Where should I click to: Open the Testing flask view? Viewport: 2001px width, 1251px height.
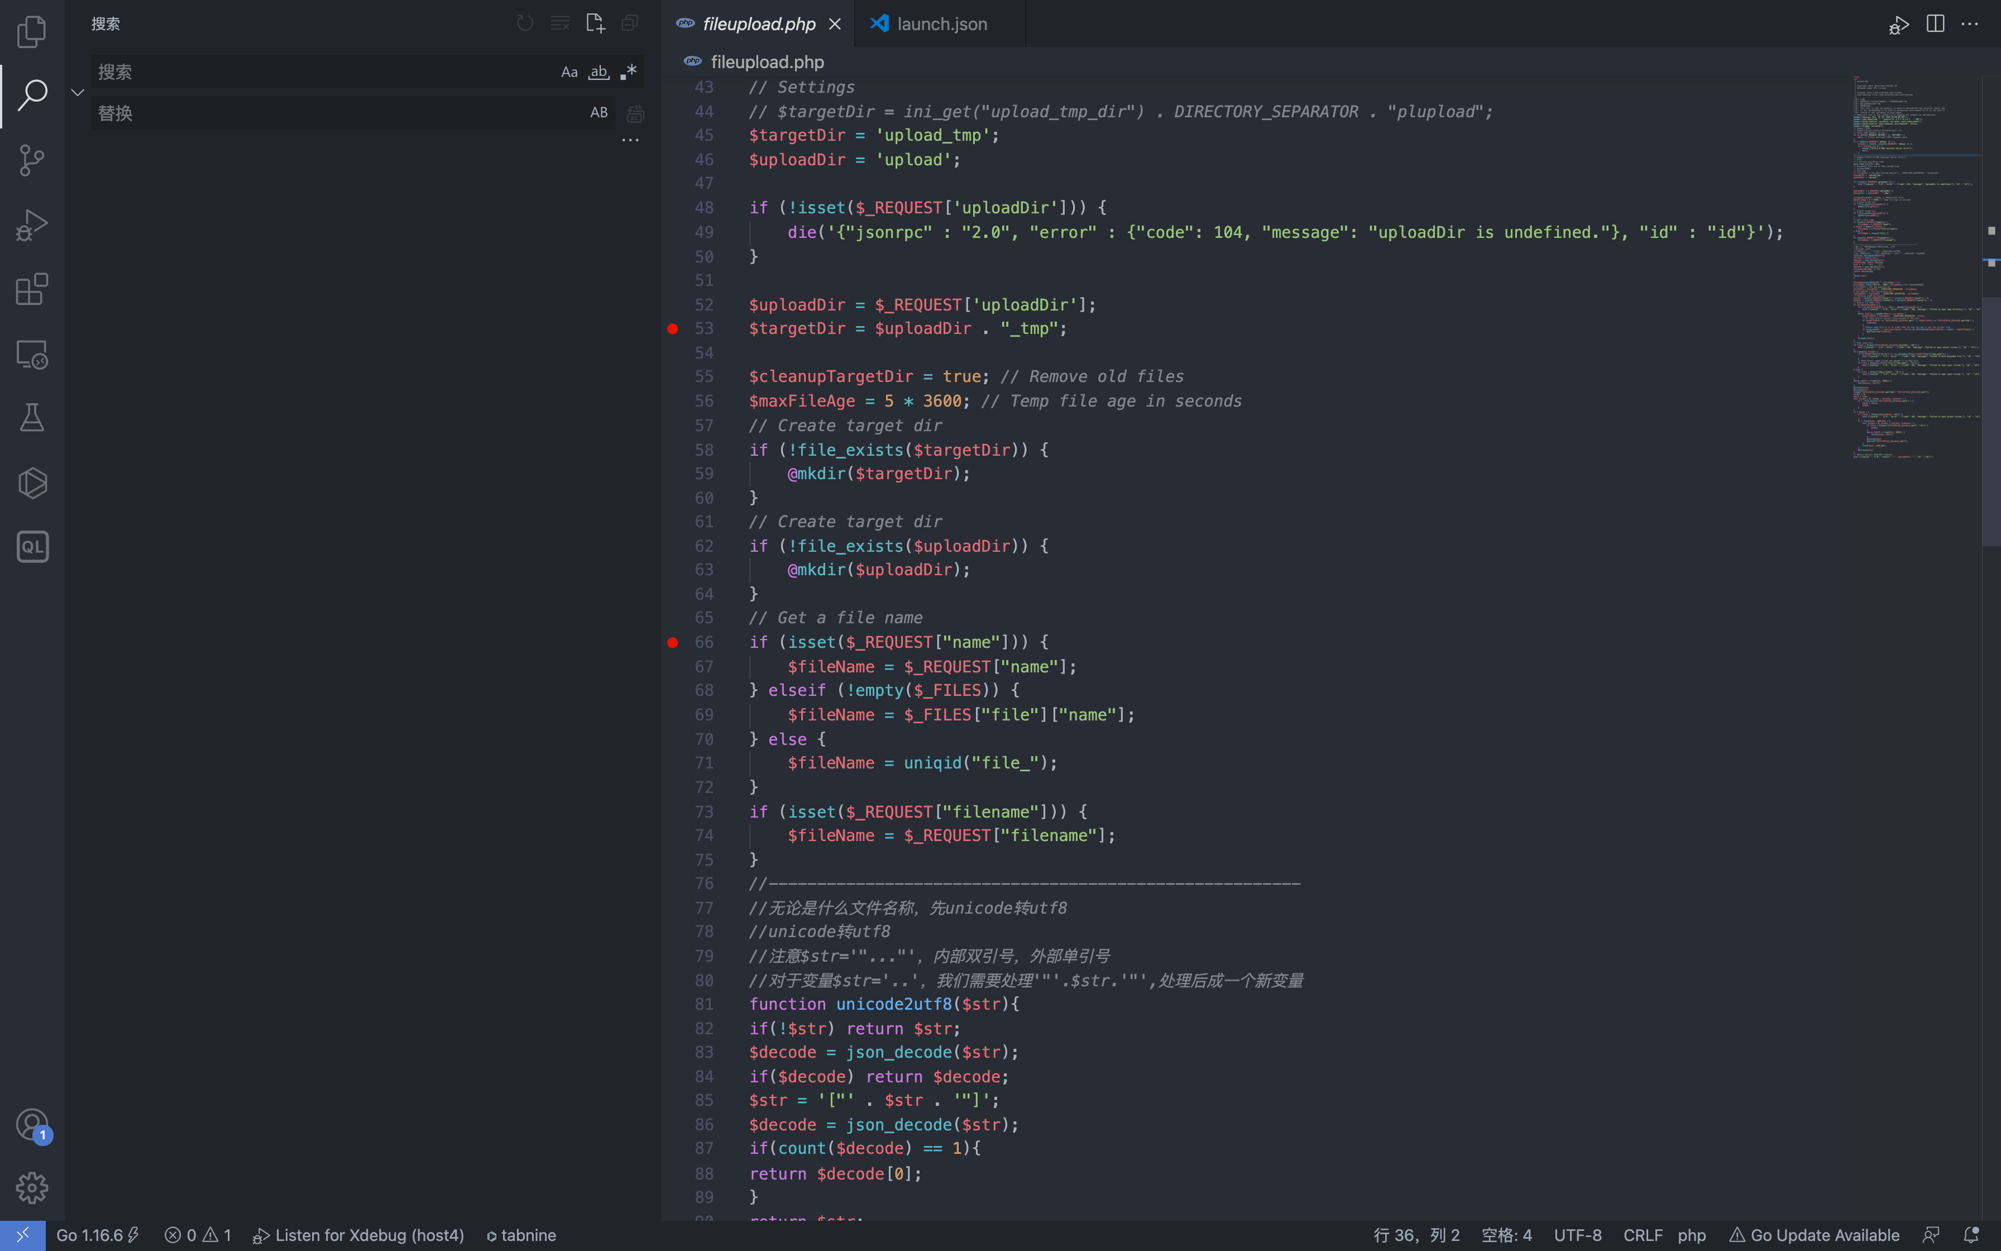point(31,418)
